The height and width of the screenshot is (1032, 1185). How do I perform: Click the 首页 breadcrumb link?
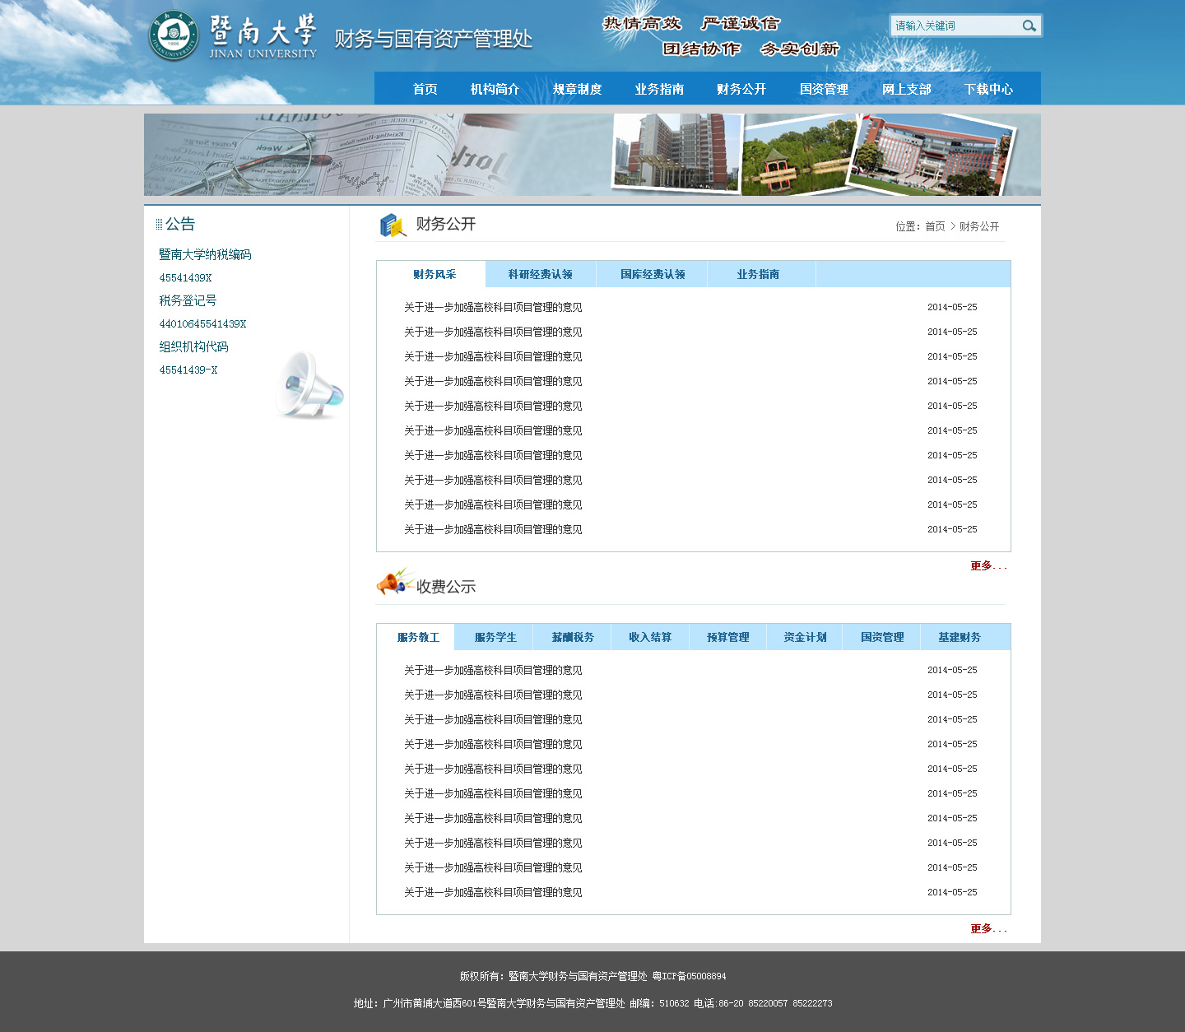click(935, 226)
